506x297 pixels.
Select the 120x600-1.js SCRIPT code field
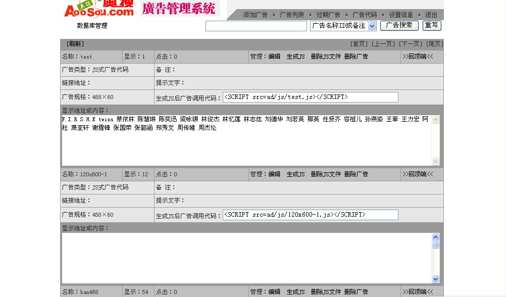(x=311, y=215)
